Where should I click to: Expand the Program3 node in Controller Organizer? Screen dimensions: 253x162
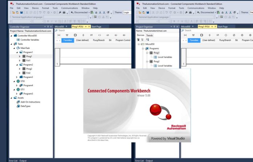[x=17, y=77]
